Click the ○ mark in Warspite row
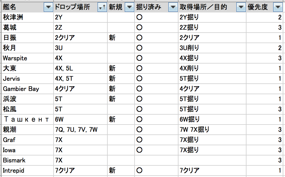The image size is (285, 177). click(x=139, y=58)
